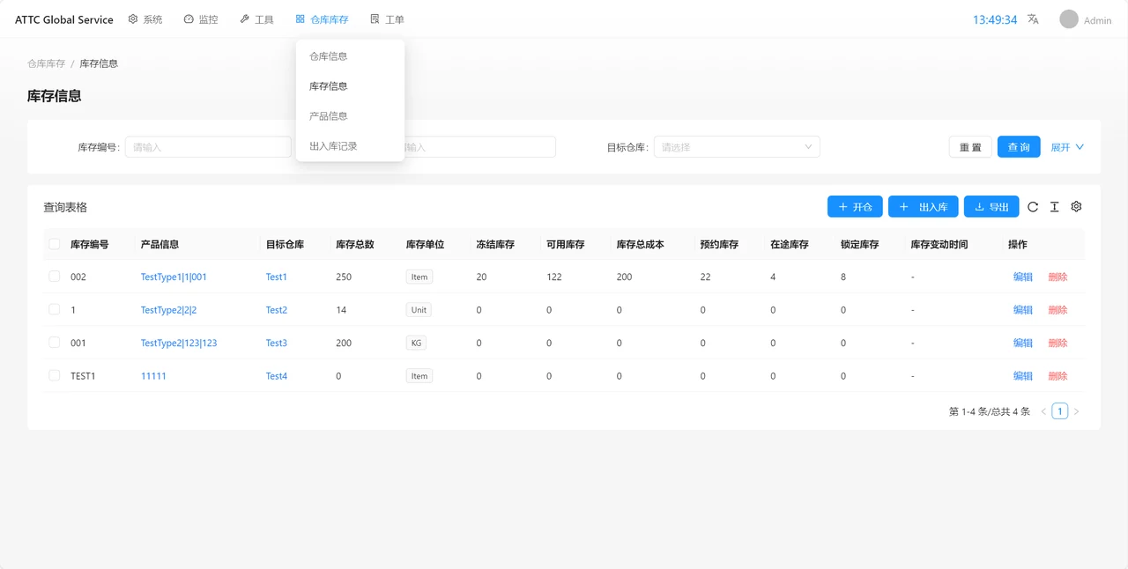Open warehouse link Test3
Image resolution: width=1128 pixels, height=569 pixels.
tap(277, 343)
